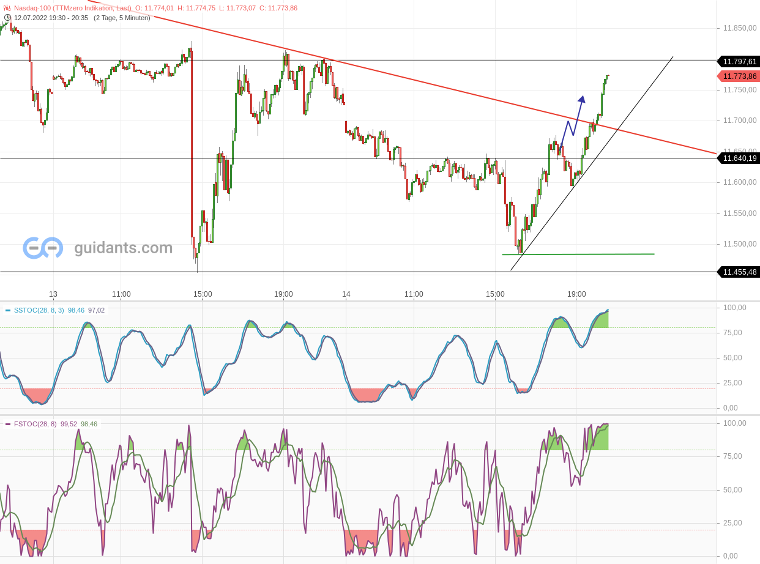Switch to the 14 date label on the time axis
This screenshot has width=760, height=564.
tap(346, 294)
